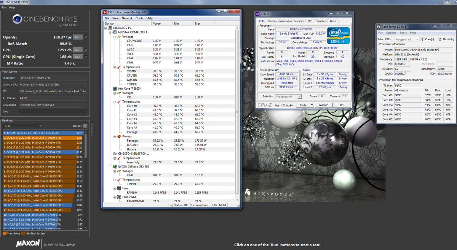The width and height of the screenshot is (457, 250).
Task: Click the Cinebench R15.0 title bar icon
Action: [x=2, y=2]
